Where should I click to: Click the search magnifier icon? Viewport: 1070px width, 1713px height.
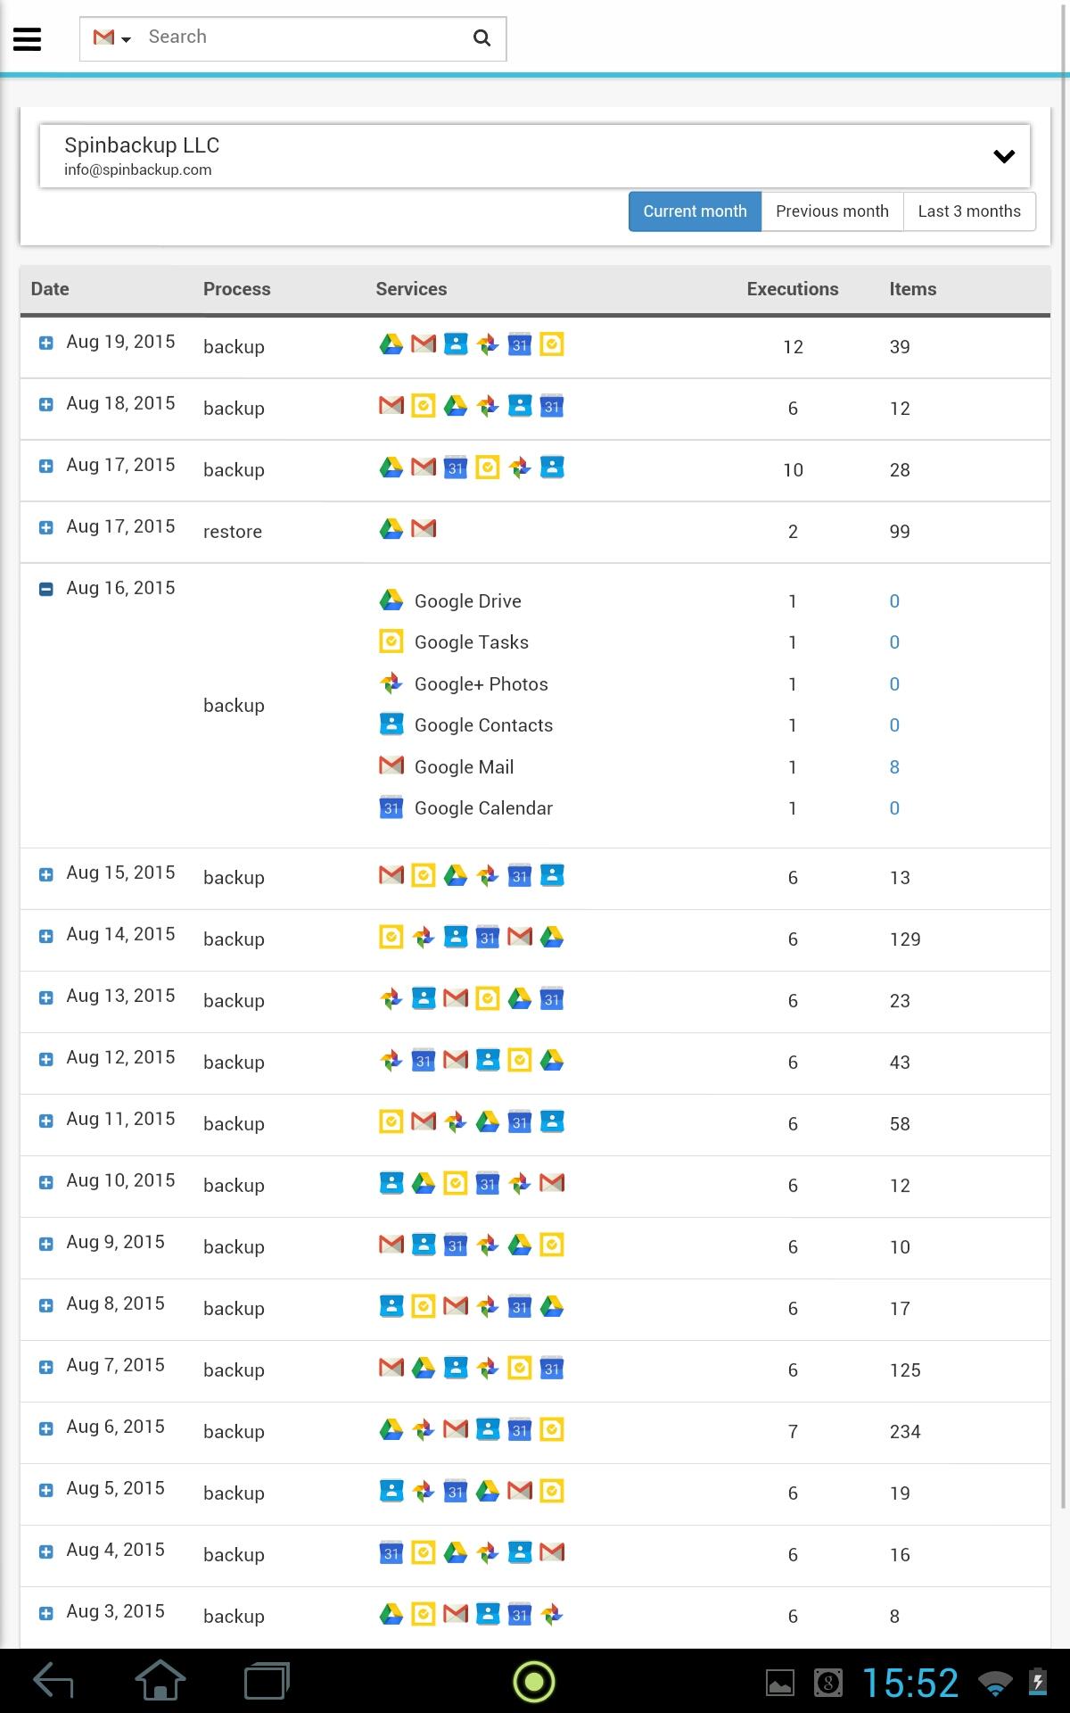click(x=481, y=37)
